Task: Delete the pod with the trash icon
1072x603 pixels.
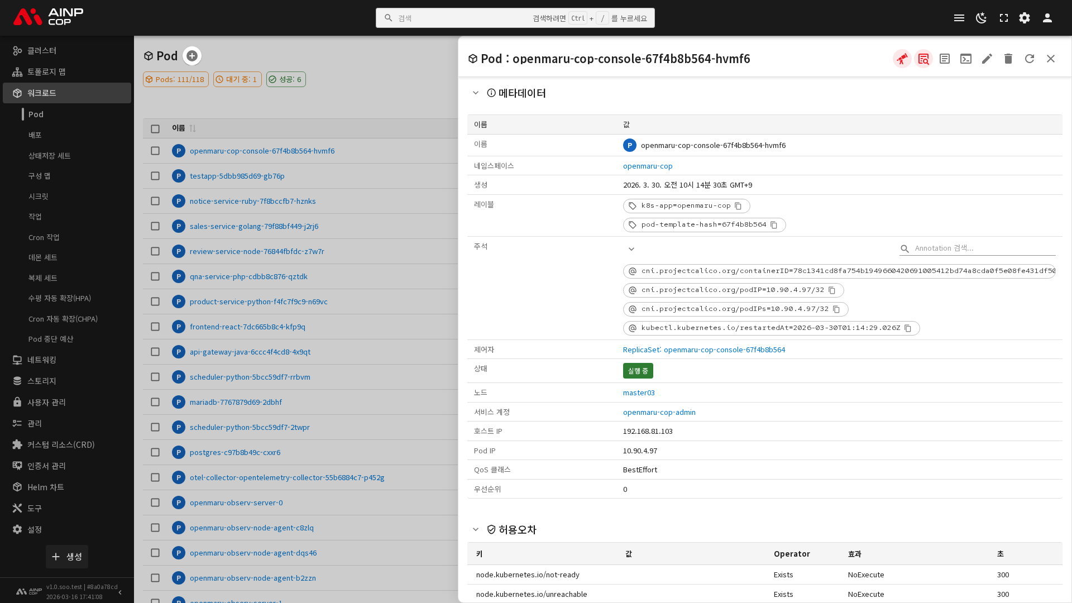Action: (x=1008, y=59)
